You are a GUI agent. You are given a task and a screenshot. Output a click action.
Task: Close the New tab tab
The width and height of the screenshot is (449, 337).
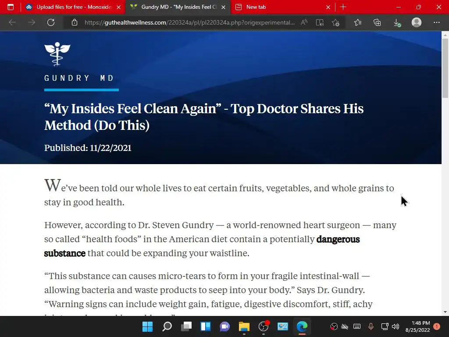pyautogui.click(x=328, y=7)
